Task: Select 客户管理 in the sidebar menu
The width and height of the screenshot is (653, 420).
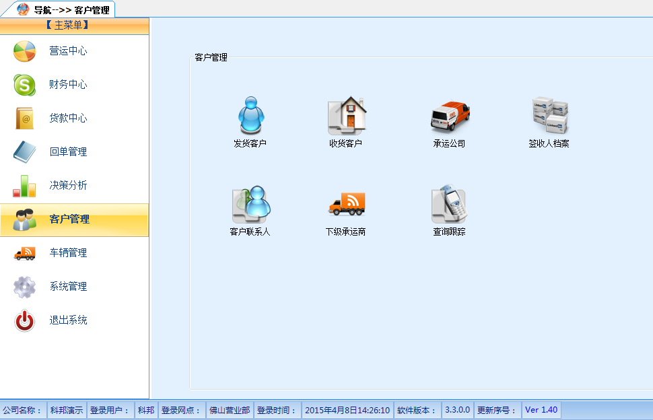Action: pos(67,219)
